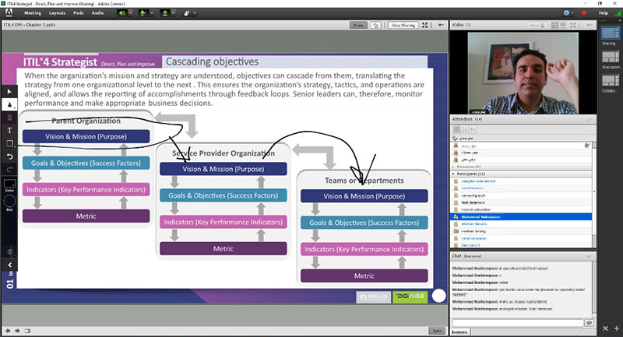Viewport: 623px width, 337px height.
Task: Click the undo arrow in the drawing toolbar
Action: click(9, 156)
